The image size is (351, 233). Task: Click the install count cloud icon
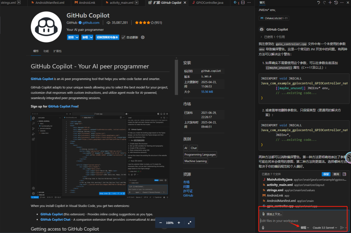[x=108, y=23]
